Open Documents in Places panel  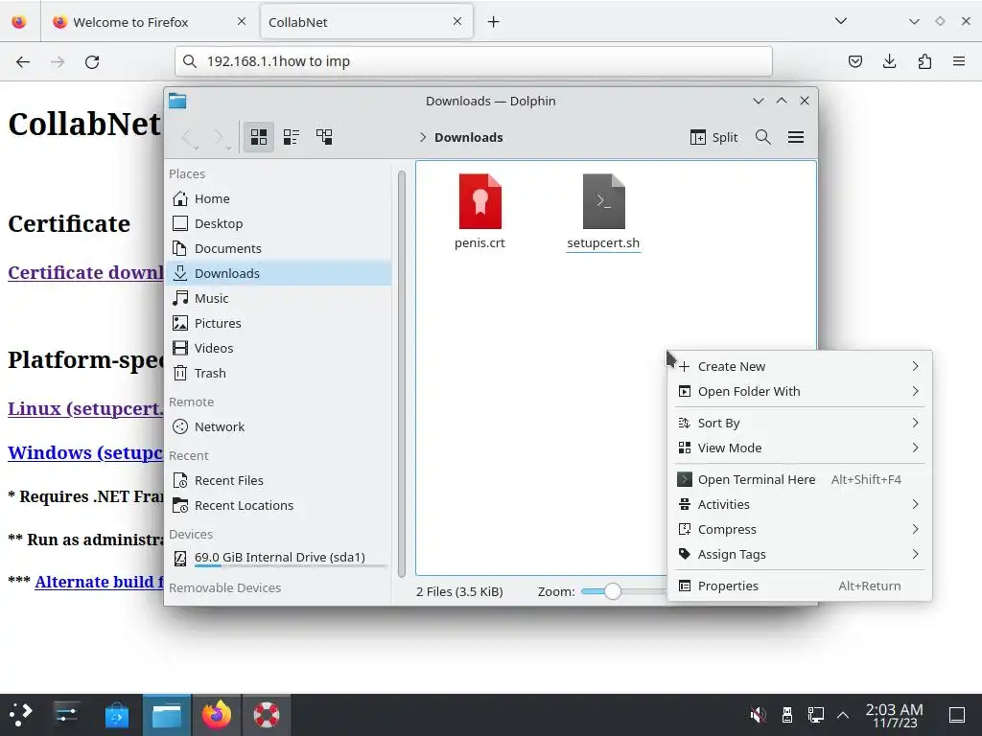click(279, 248)
